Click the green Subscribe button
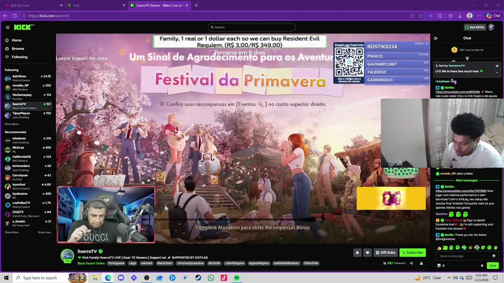The width and height of the screenshot is (504, 283). (x=412, y=253)
